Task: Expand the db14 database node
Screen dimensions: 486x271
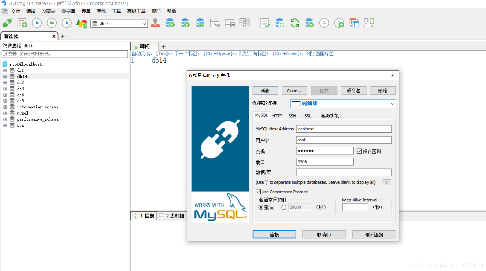Action: click(x=5, y=76)
